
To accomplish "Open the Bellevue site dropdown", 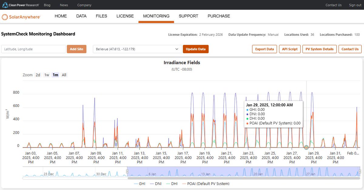I will coord(137,49).
